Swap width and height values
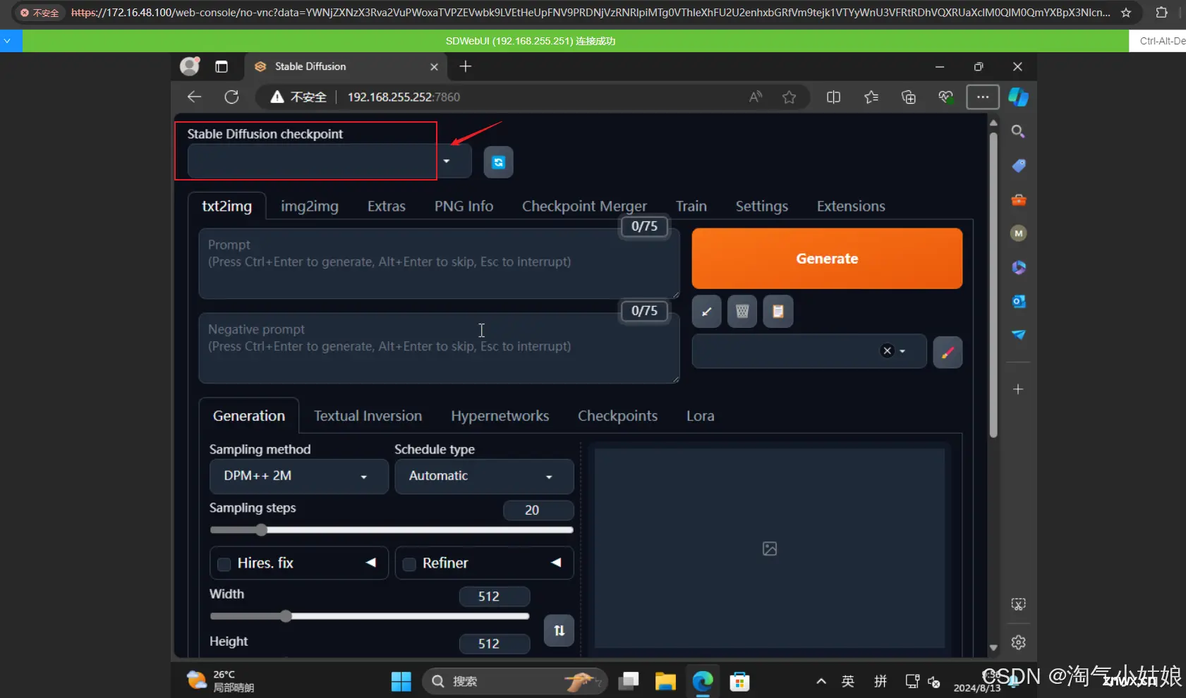This screenshot has width=1186, height=698. [x=559, y=630]
